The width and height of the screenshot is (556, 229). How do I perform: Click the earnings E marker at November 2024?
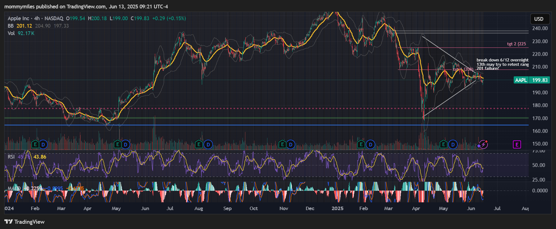(282, 144)
